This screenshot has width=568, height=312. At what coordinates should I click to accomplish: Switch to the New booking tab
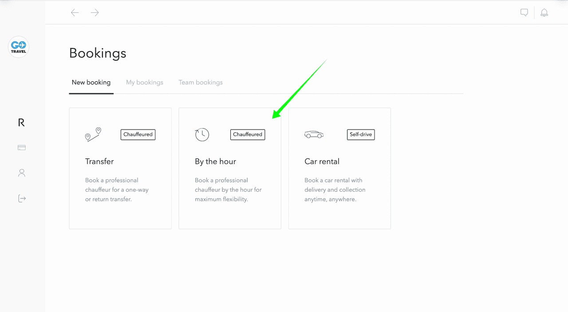[x=91, y=83]
